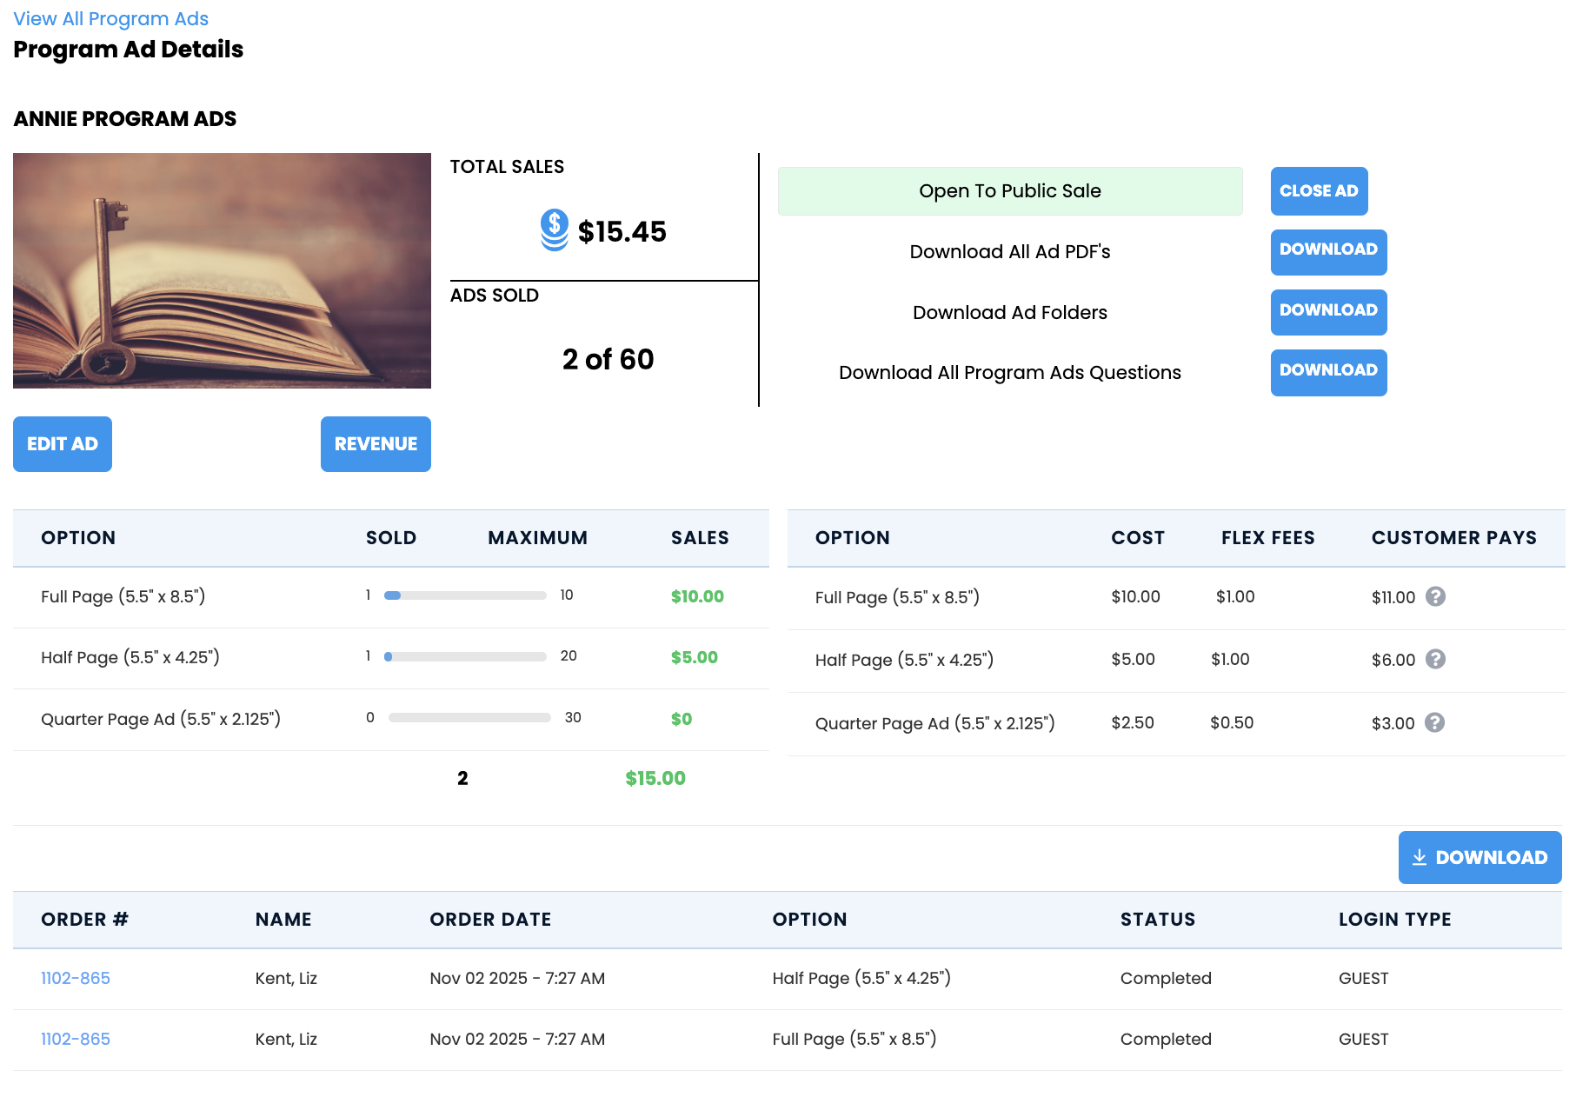The width and height of the screenshot is (1596, 1097).
Task: Open order 1102-865 for Full Page
Action: pyautogui.click(x=76, y=1039)
